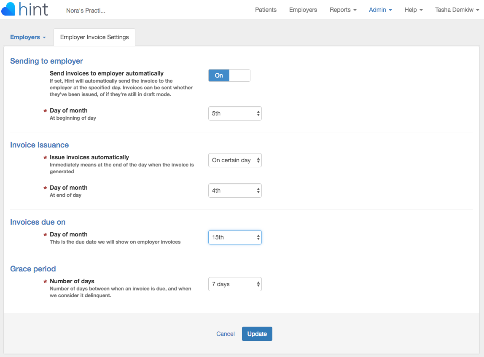The image size is (484, 357).
Task: Click the Invoices due on heading
Action: pos(38,222)
